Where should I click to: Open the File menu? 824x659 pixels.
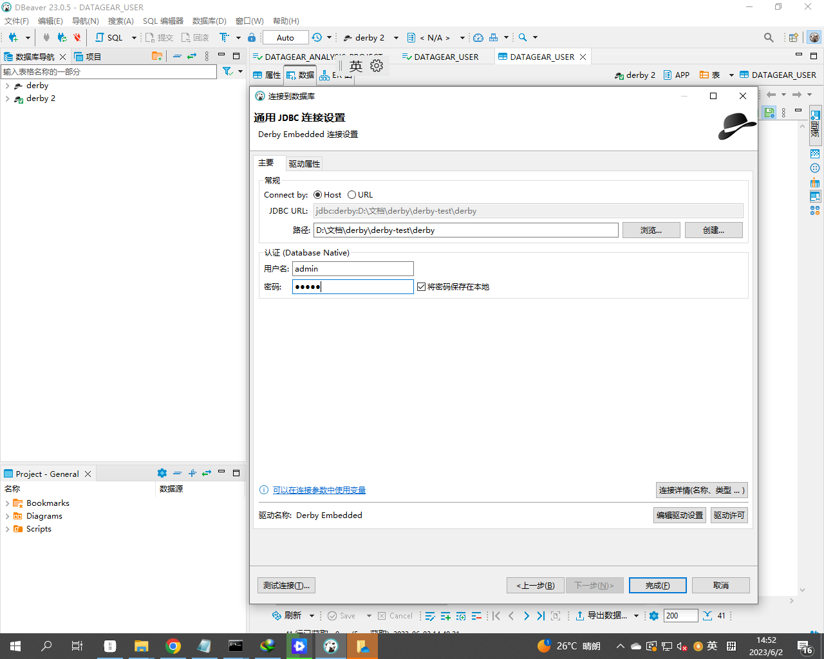(x=17, y=21)
